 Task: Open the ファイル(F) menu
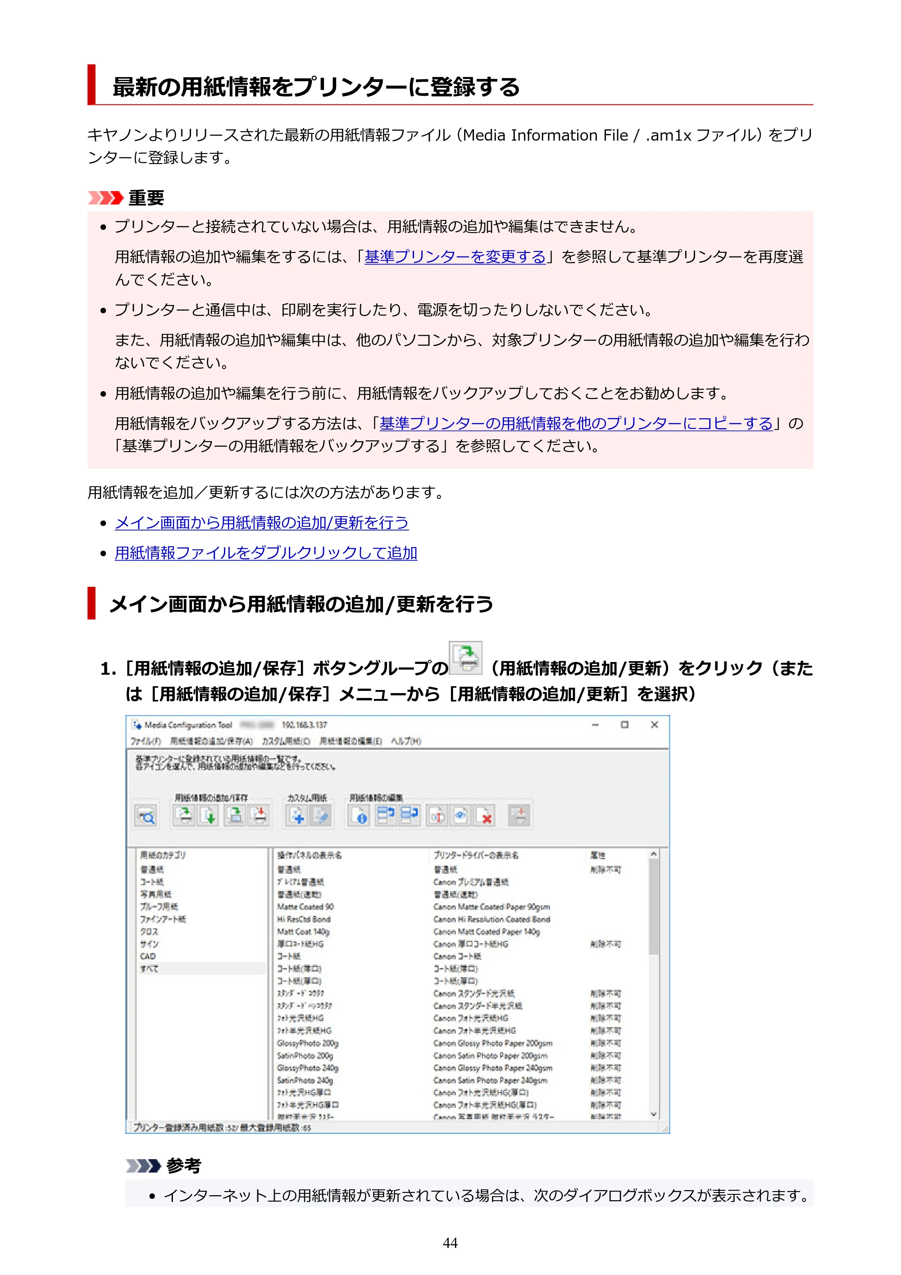tap(146, 741)
